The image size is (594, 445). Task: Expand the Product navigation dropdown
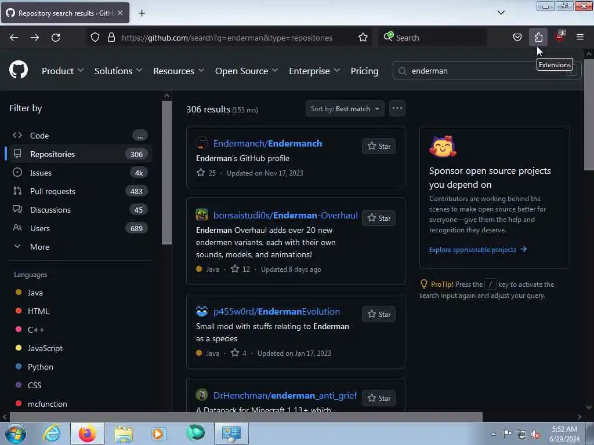pyautogui.click(x=63, y=71)
